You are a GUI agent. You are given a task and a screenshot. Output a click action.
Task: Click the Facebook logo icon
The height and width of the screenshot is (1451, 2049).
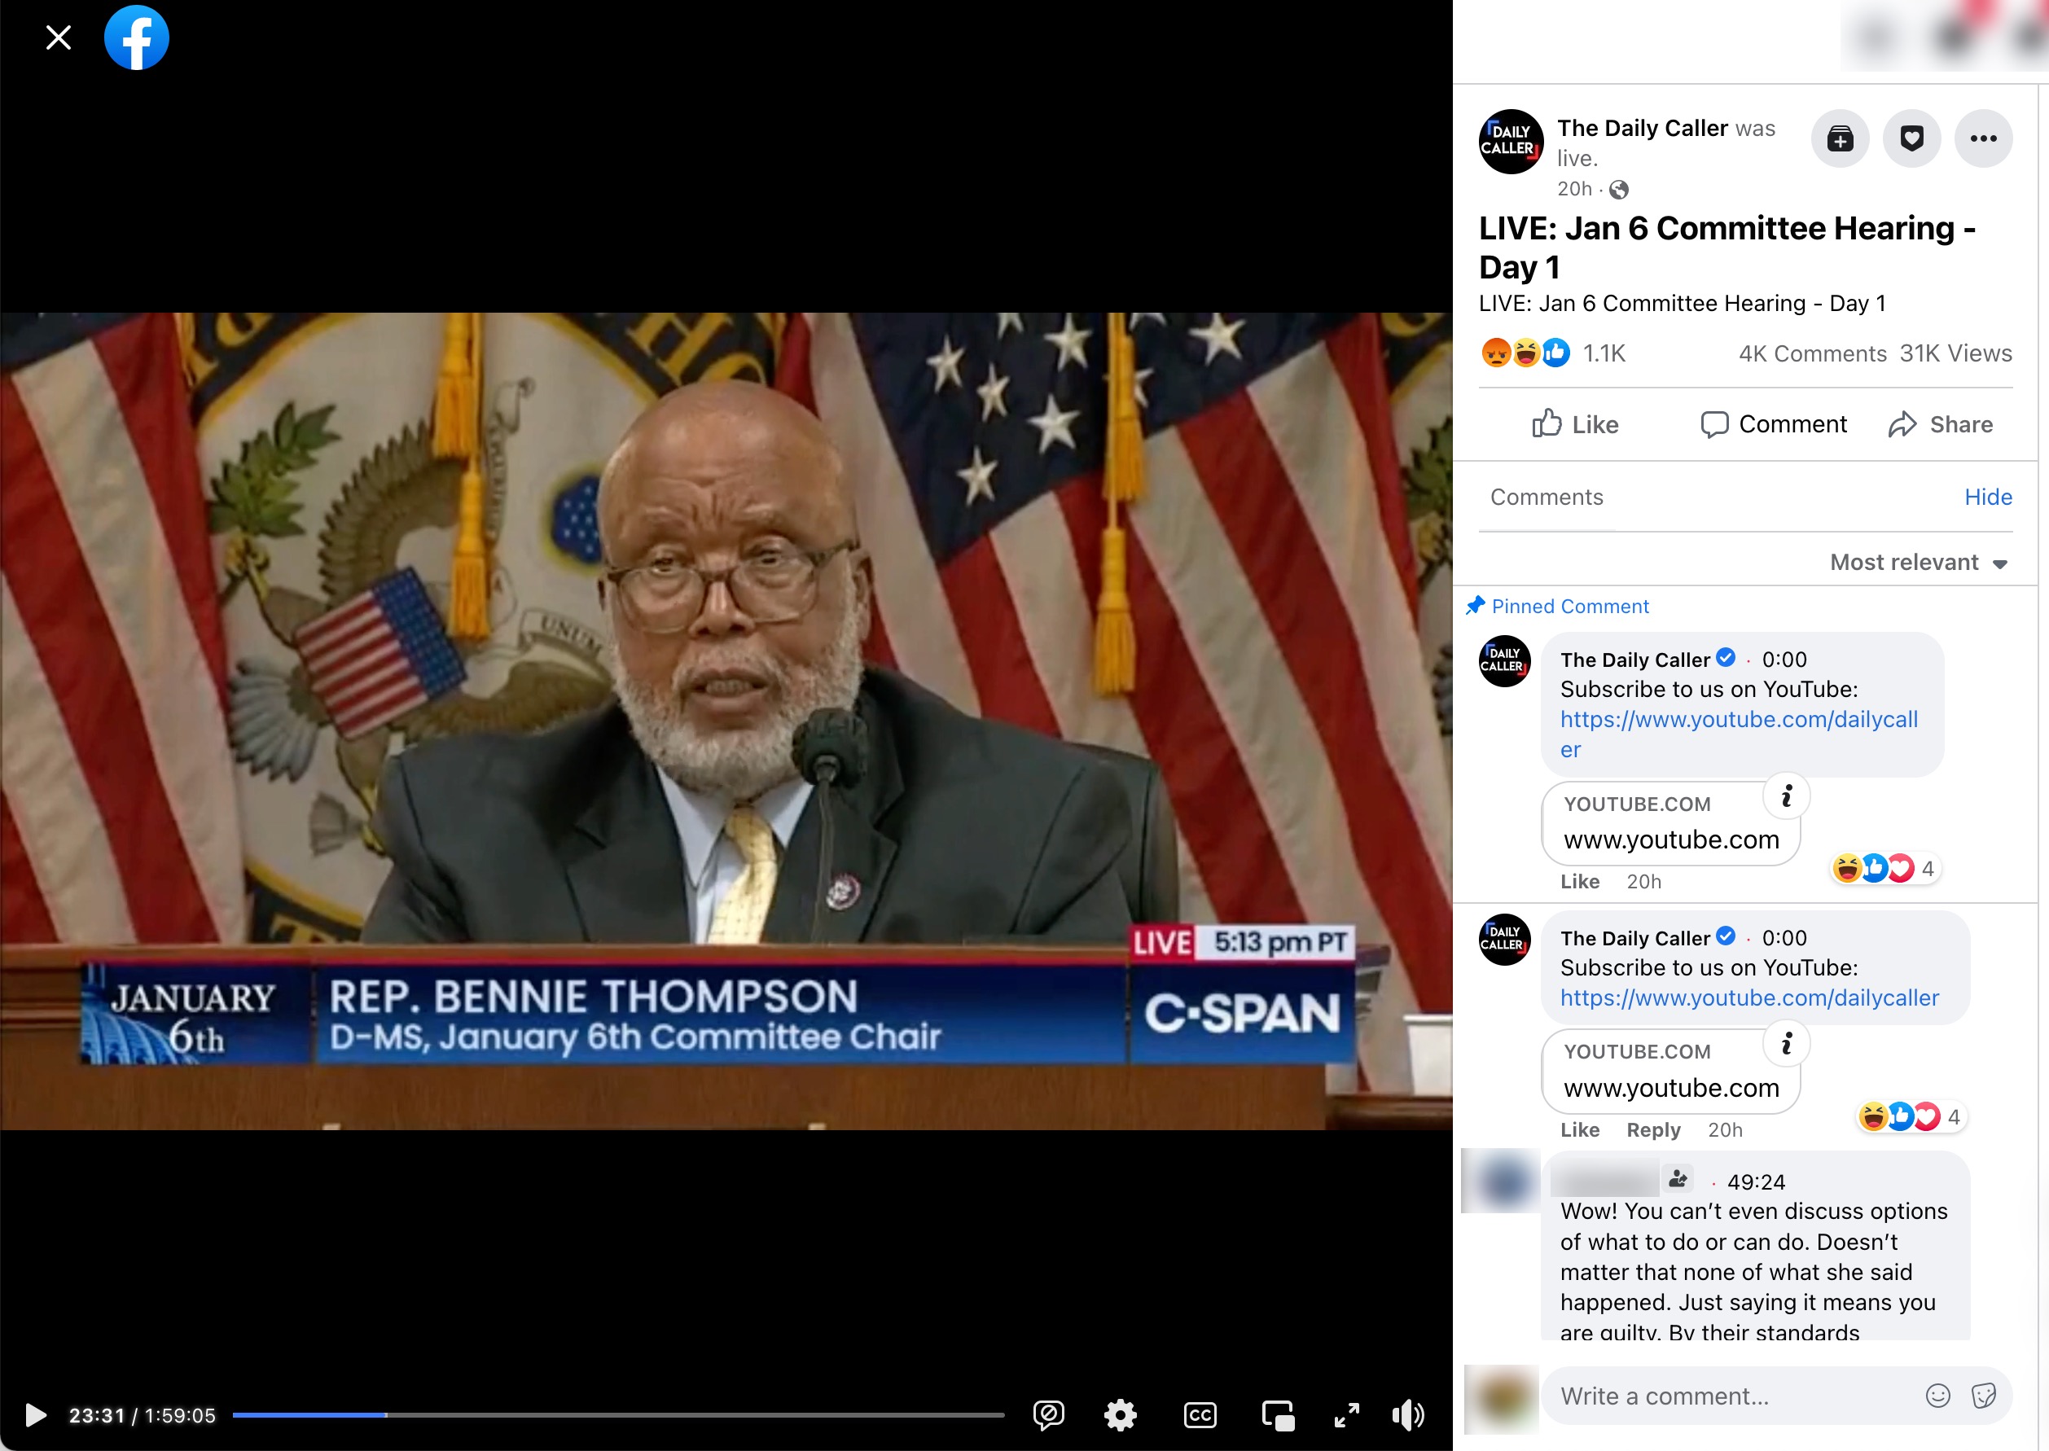coord(136,37)
